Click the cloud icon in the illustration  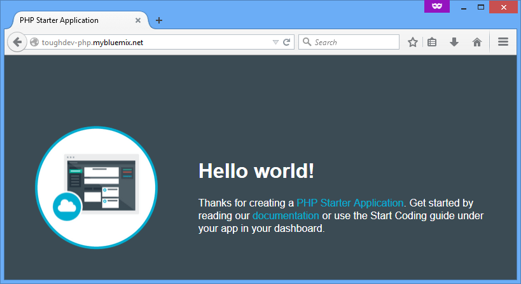[x=67, y=206]
